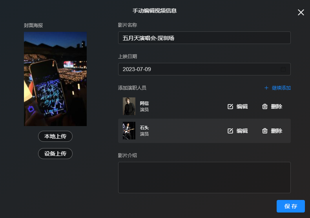Screen dimensions: 310x218
Task: Click the 本地上传 button
Action: click(55, 136)
